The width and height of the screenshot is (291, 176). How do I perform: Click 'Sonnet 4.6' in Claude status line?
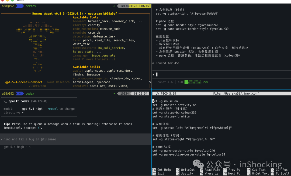[164, 82]
